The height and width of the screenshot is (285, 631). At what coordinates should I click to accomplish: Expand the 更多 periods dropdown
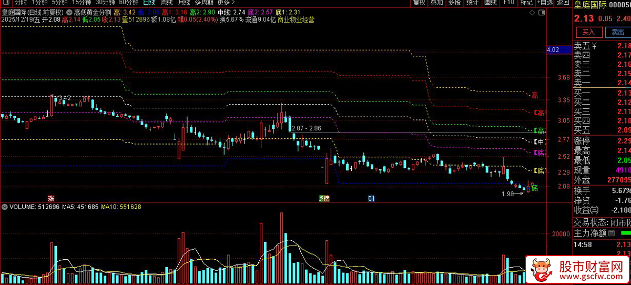point(226,3)
